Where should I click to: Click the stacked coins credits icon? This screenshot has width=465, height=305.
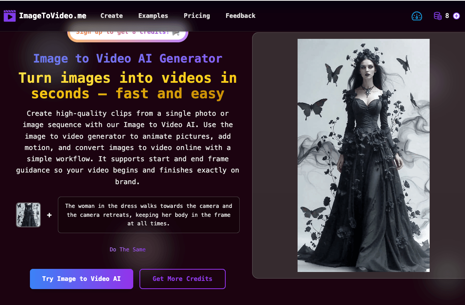[x=437, y=16]
